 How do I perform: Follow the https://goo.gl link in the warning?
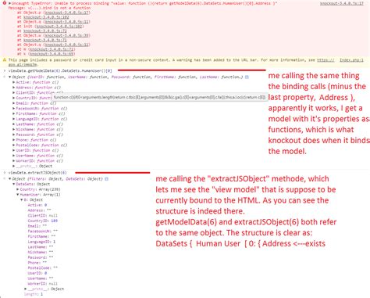pos(326,60)
